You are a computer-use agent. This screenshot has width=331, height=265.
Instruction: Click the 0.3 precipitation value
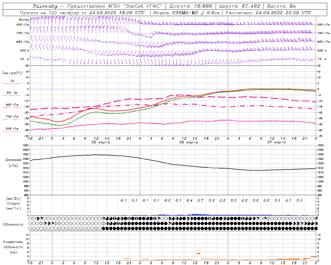tap(212, 201)
